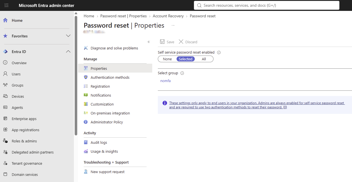Open the nomfa group link
This screenshot has width=352, height=182.
point(165,81)
